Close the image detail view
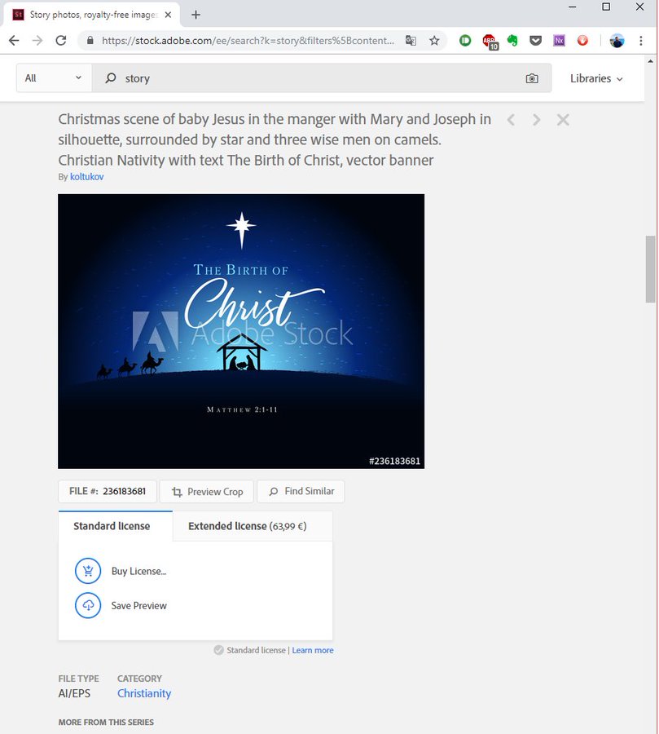This screenshot has width=659, height=734. coord(563,120)
